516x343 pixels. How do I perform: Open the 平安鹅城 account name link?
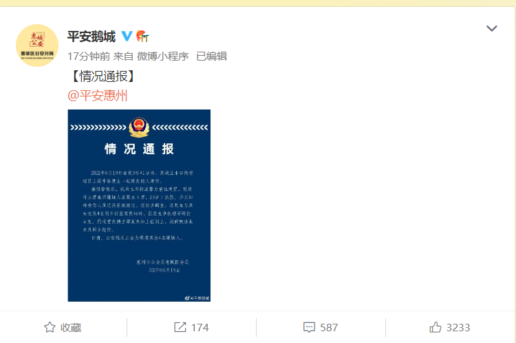click(x=92, y=37)
